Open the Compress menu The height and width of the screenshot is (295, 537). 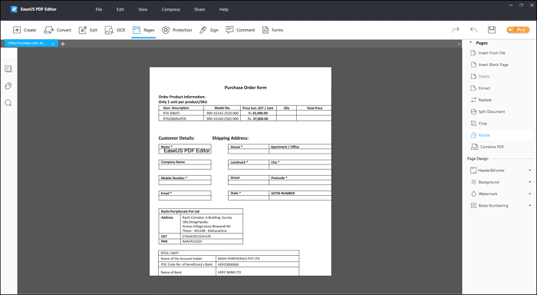pos(171,10)
